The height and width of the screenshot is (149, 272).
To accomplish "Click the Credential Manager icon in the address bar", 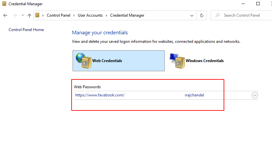I will [x=37, y=15].
